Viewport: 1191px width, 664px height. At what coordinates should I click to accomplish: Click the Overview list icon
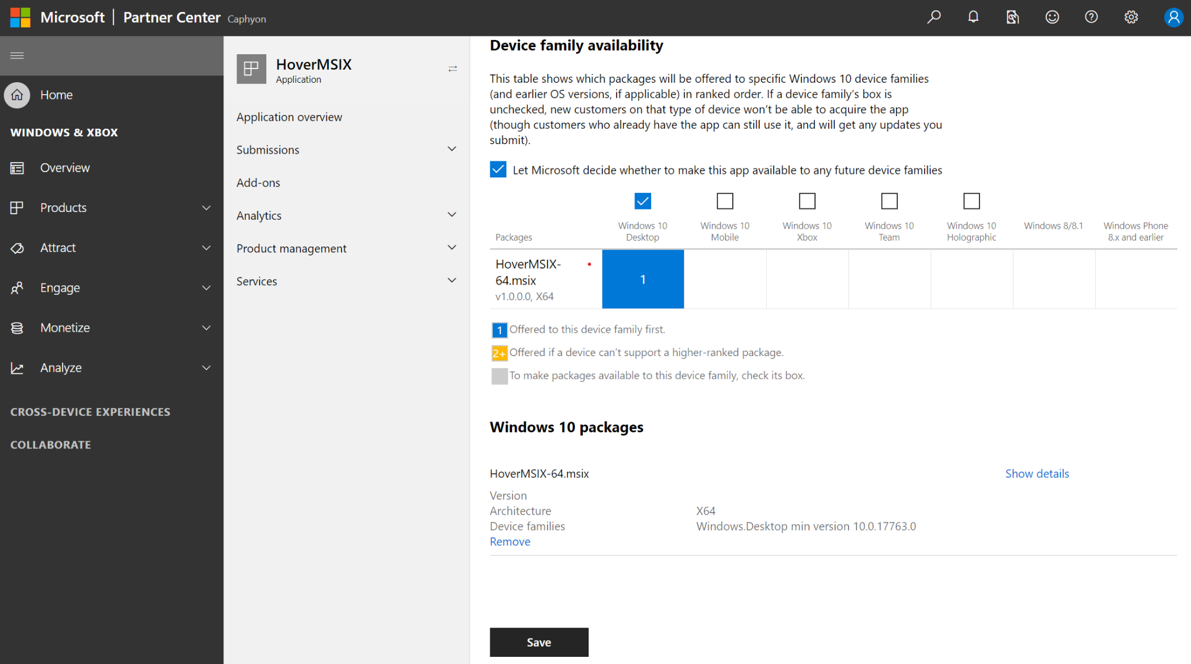tap(17, 168)
